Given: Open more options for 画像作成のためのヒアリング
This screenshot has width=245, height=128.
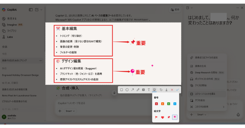Looking at the screenshot, I should 41,61.
